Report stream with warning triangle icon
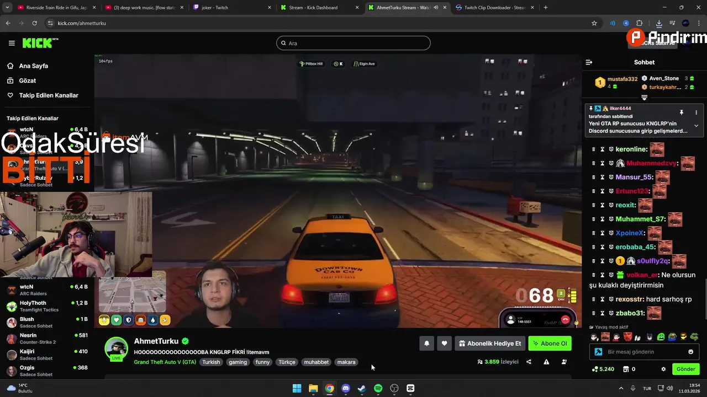 coord(546,362)
